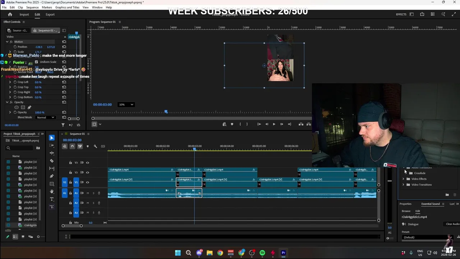Select the Slip tool
This screenshot has width=460, height=259.
[52, 168]
